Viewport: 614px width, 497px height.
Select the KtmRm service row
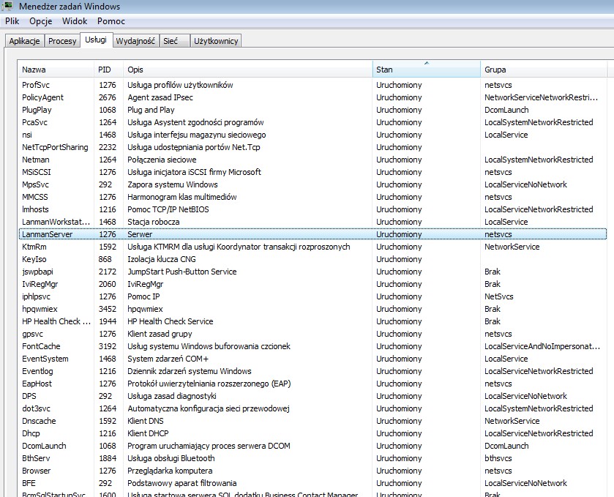pyautogui.click(x=312, y=247)
